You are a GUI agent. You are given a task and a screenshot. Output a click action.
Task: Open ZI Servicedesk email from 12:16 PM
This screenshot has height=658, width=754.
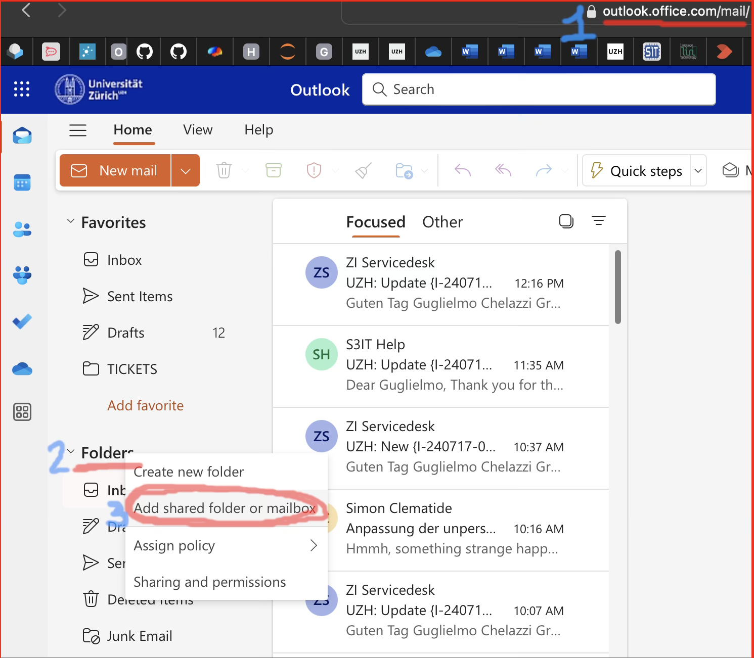coord(441,285)
